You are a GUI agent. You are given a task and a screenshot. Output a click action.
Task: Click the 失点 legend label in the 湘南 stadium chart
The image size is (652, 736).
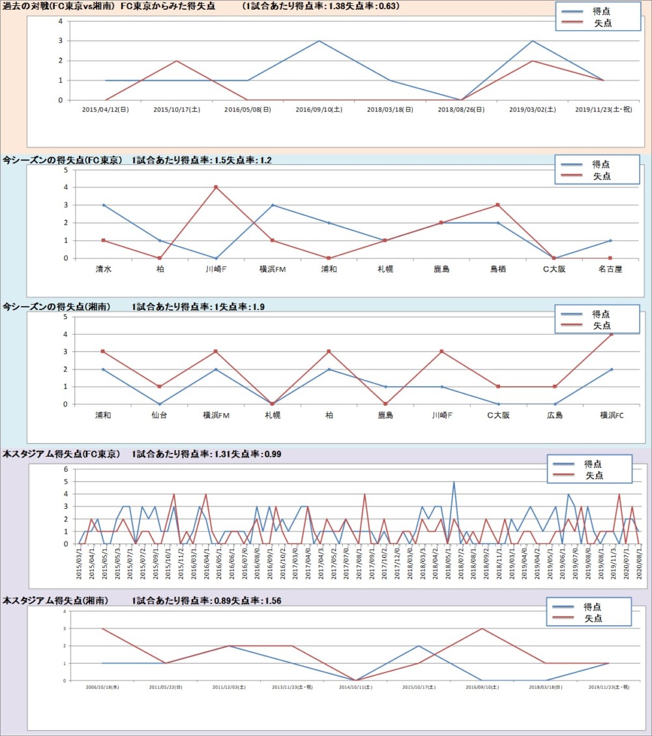tap(593, 618)
